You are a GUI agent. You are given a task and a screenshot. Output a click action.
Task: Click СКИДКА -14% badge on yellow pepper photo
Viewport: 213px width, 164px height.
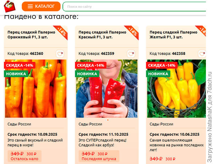point(162,65)
